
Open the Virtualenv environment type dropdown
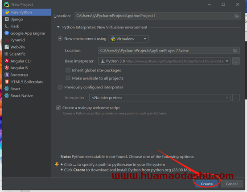[128, 39]
